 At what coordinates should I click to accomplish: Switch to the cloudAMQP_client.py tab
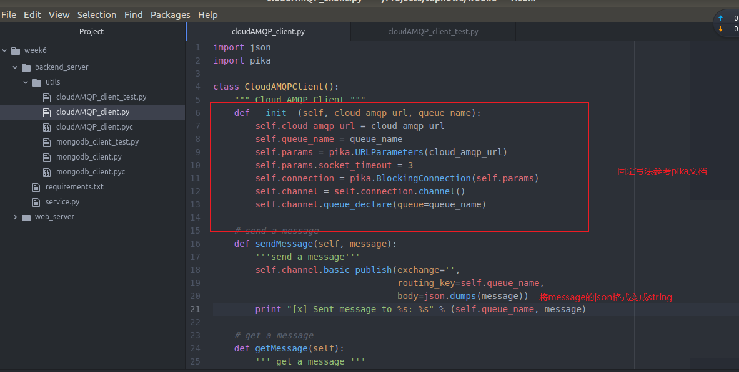tap(268, 32)
